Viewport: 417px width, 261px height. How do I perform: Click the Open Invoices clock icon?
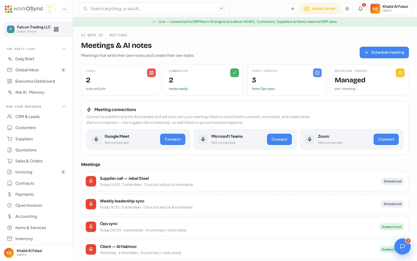10,205
